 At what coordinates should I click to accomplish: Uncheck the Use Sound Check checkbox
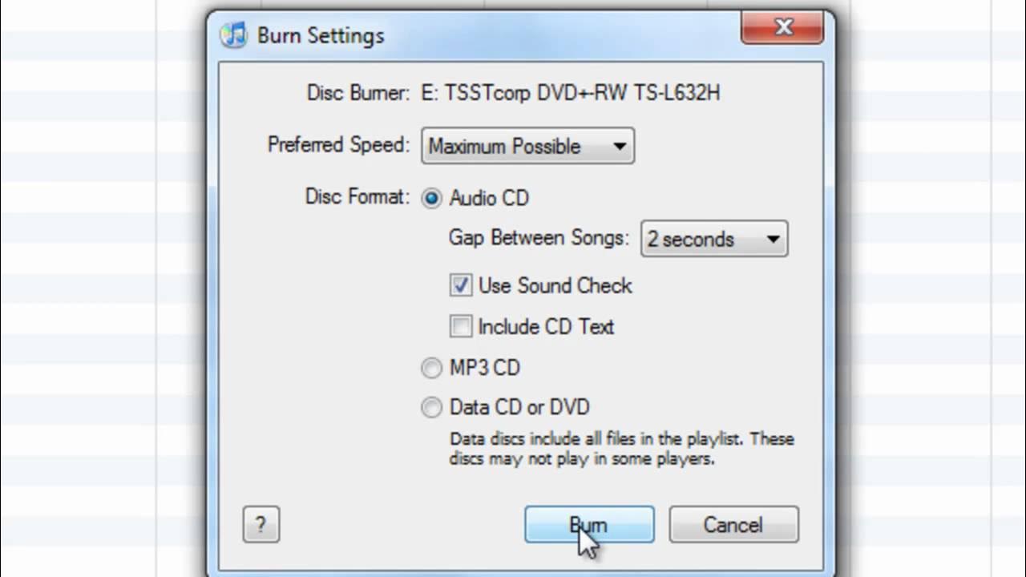[x=460, y=285]
